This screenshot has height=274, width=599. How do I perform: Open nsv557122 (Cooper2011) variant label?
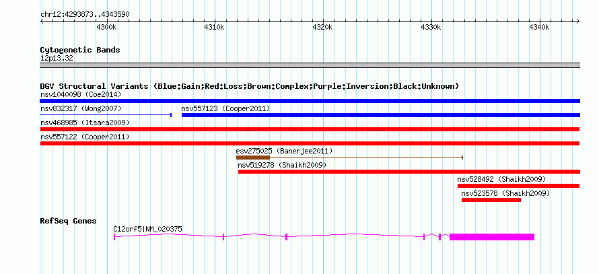pyautogui.click(x=85, y=137)
